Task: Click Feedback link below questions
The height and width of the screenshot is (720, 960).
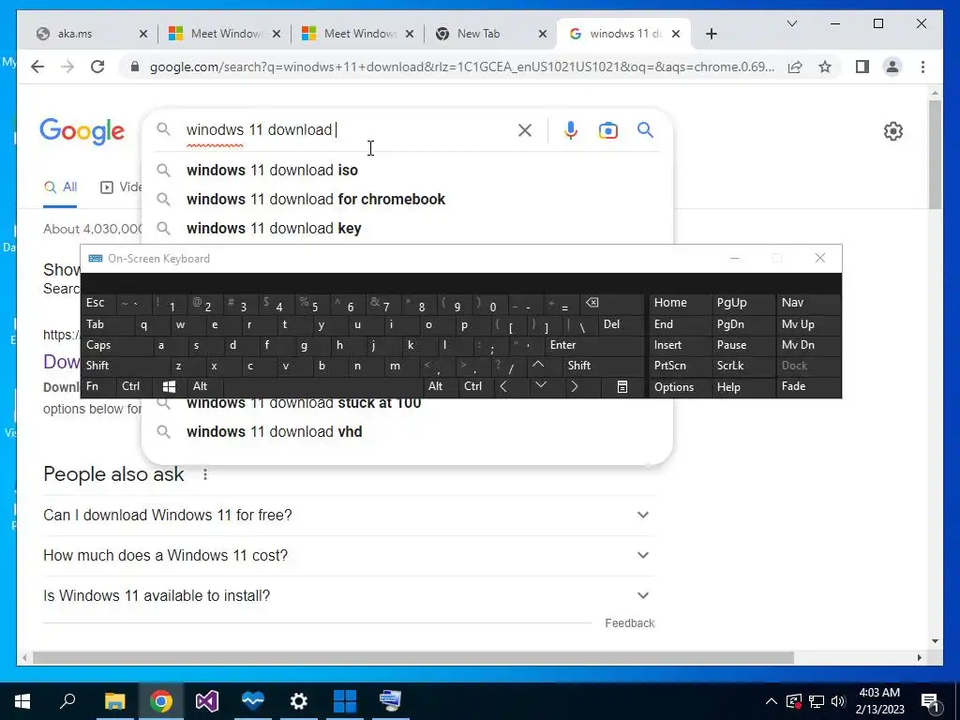Action: [629, 623]
